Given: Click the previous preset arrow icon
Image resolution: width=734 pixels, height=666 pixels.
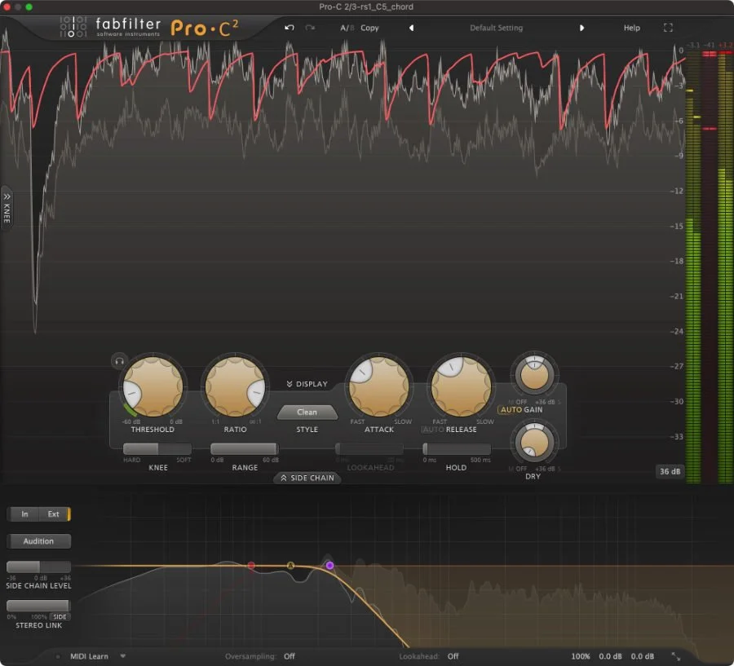Looking at the screenshot, I should pos(411,27).
